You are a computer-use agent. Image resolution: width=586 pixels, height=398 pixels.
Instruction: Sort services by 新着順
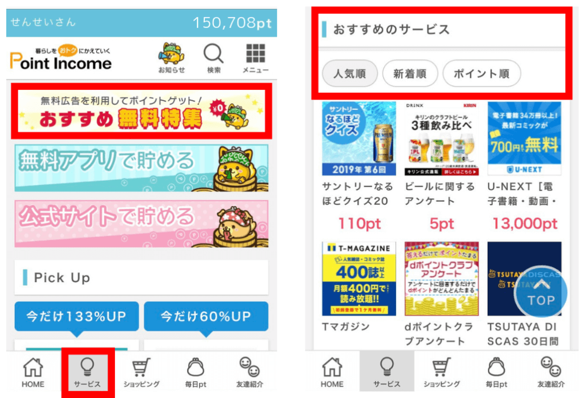[x=410, y=74]
